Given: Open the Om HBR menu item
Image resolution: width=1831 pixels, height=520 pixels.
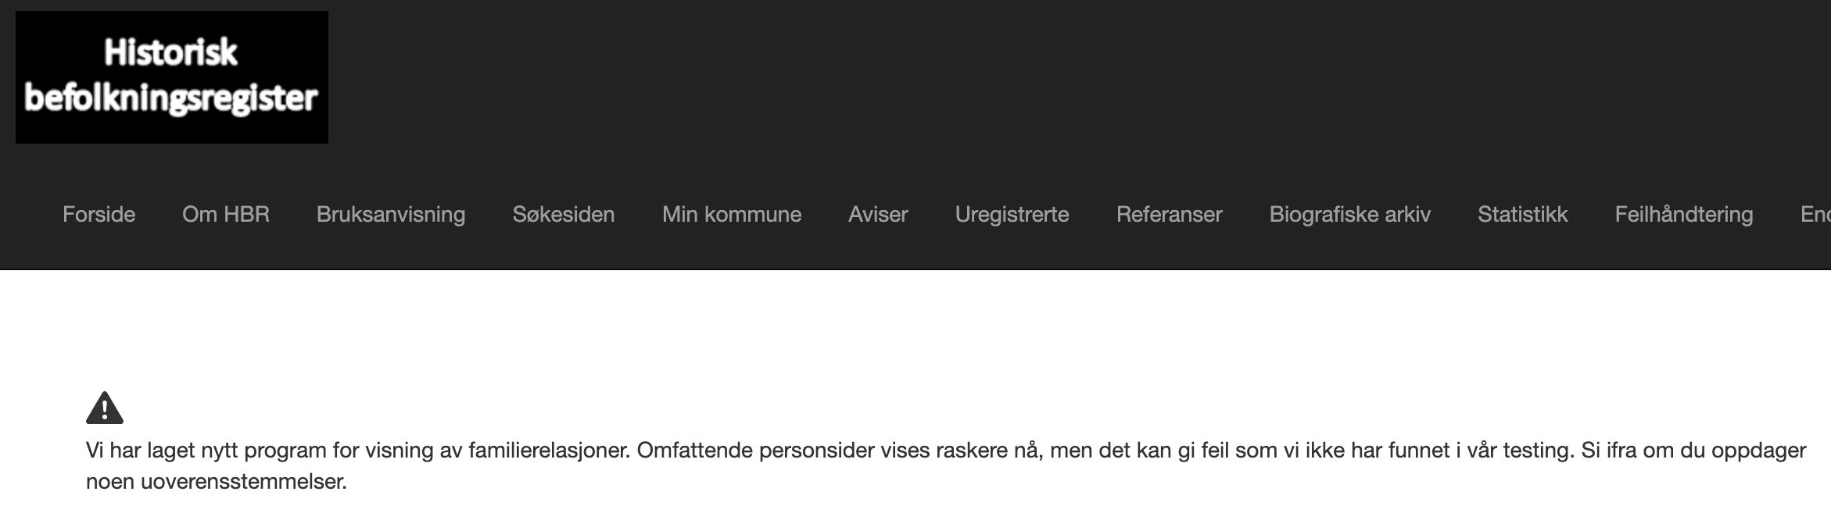Looking at the screenshot, I should click(226, 215).
